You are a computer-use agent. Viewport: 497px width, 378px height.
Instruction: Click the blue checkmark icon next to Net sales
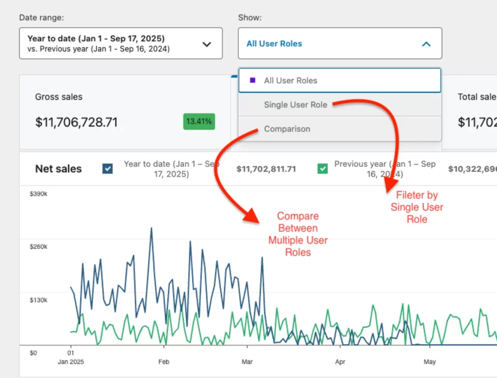[x=107, y=169]
